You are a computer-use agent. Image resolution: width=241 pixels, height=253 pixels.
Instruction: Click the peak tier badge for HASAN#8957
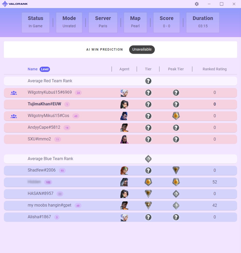tap(176, 194)
